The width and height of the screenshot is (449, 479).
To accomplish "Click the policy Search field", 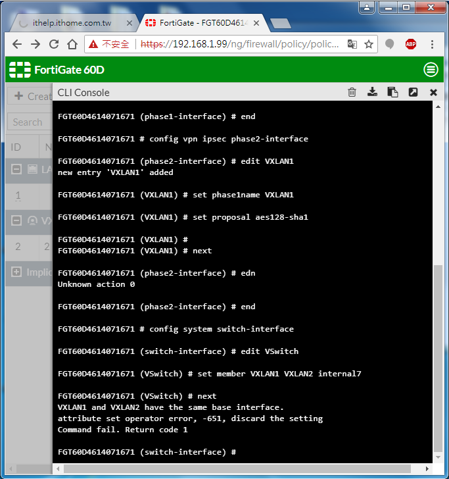I will click(30, 122).
